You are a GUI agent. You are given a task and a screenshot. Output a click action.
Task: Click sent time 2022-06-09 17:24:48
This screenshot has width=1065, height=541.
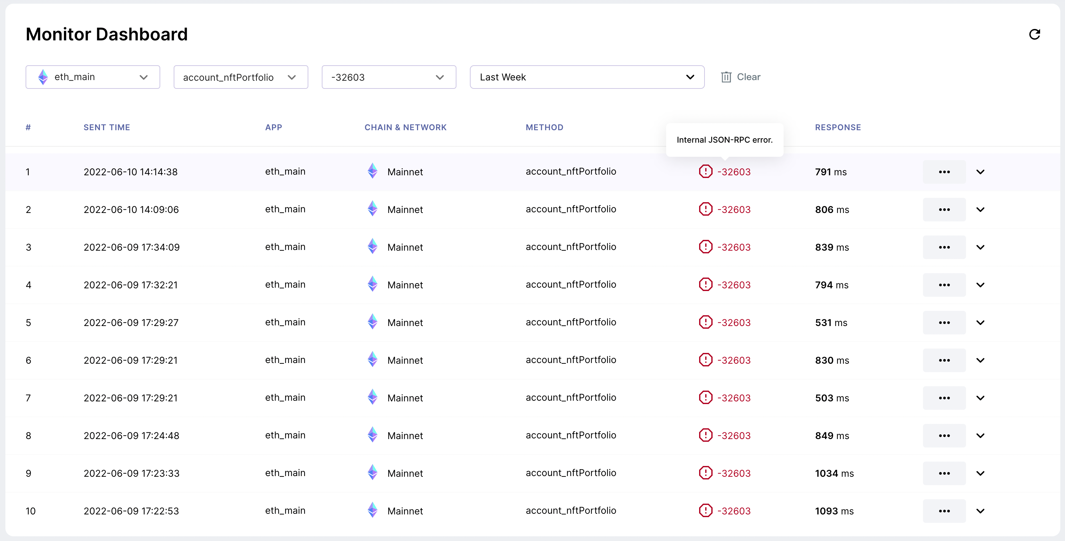click(132, 435)
